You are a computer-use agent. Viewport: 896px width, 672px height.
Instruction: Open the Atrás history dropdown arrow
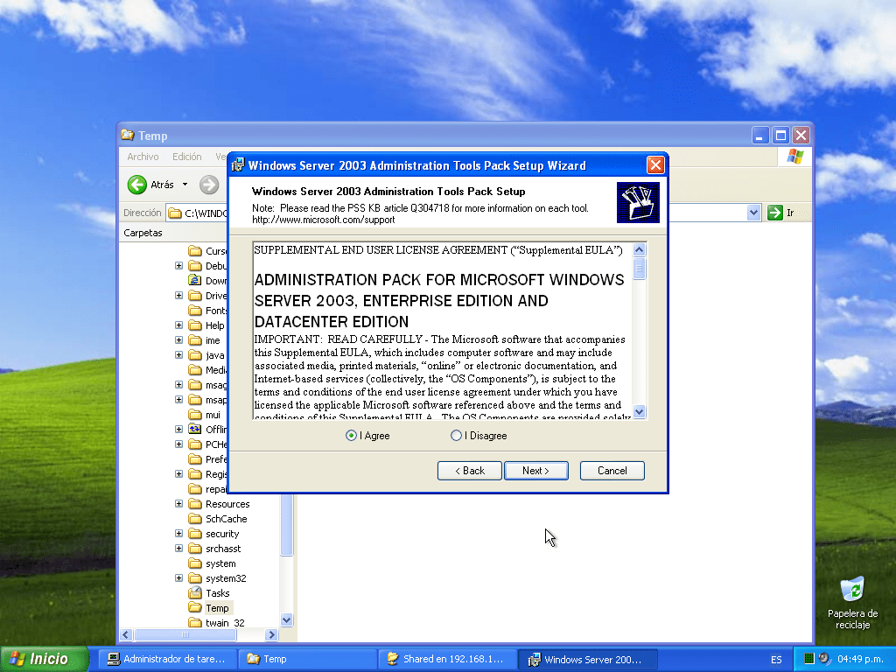[x=185, y=185]
